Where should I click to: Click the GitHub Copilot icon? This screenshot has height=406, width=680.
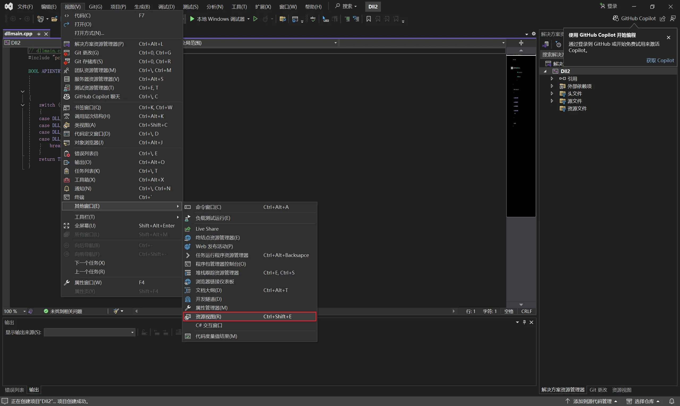click(x=615, y=18)
